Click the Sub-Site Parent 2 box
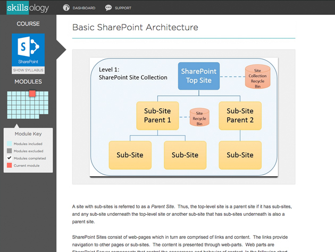This screenshot has height=252, width=335. pos(240,116)
